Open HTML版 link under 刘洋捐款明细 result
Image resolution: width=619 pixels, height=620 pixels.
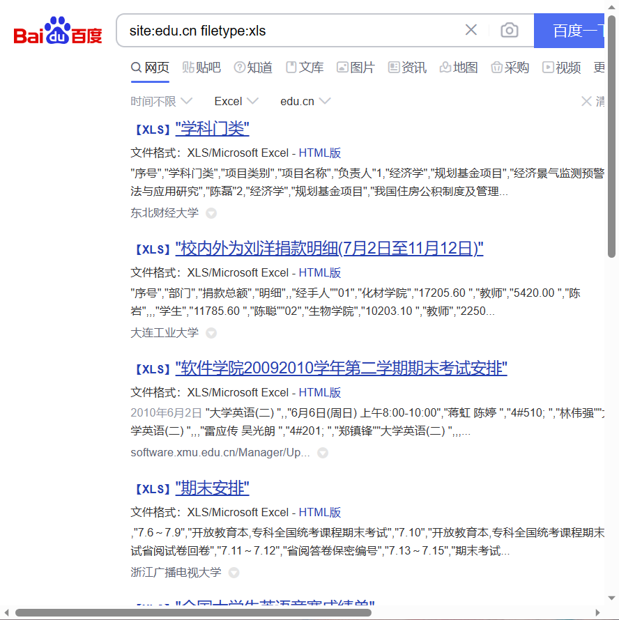coord(320,272)
